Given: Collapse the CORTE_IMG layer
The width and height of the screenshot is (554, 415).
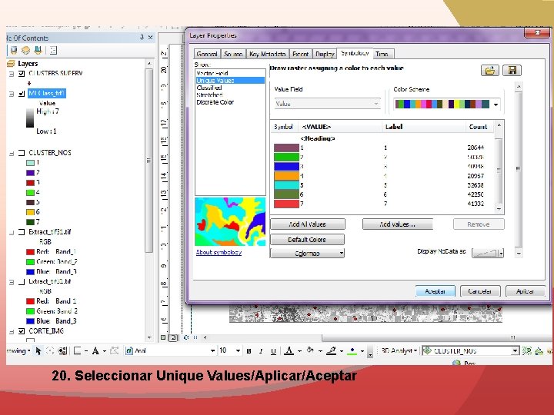Looking at the screenshot, I should coord(12,331).
